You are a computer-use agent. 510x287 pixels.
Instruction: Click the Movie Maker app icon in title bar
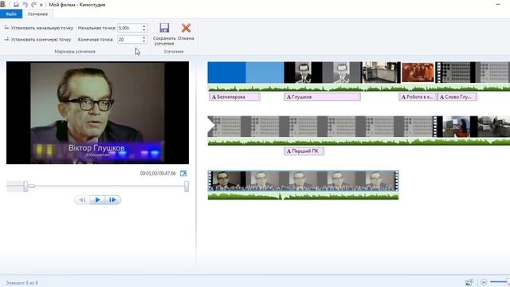[3, 5]
